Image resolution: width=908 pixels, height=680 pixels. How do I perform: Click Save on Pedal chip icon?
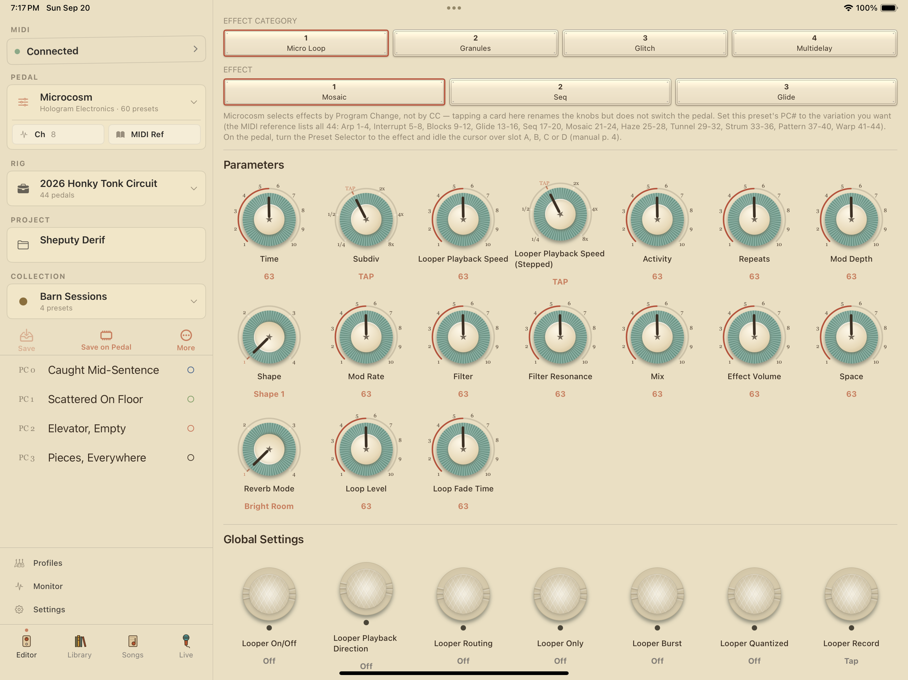(x=106, y=335)
